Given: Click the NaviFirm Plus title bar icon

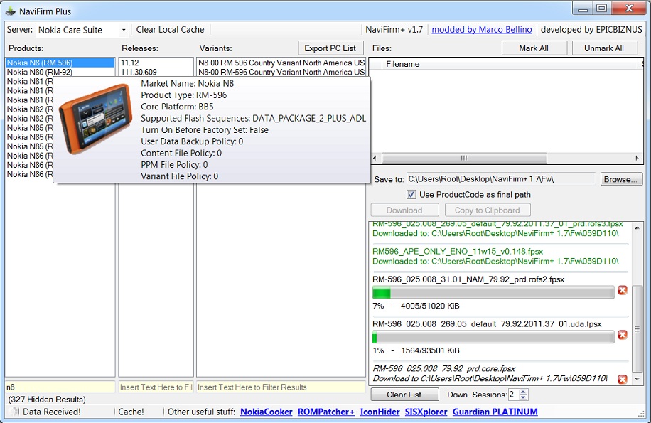Looking at the screenshot, I should [x=11, y=11].
